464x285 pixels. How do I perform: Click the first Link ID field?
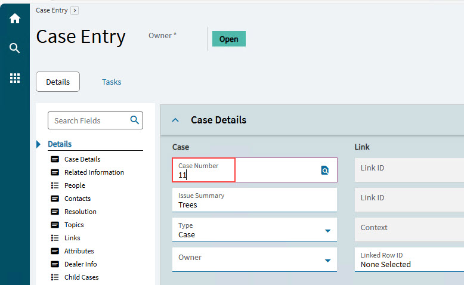coord(409,170)
